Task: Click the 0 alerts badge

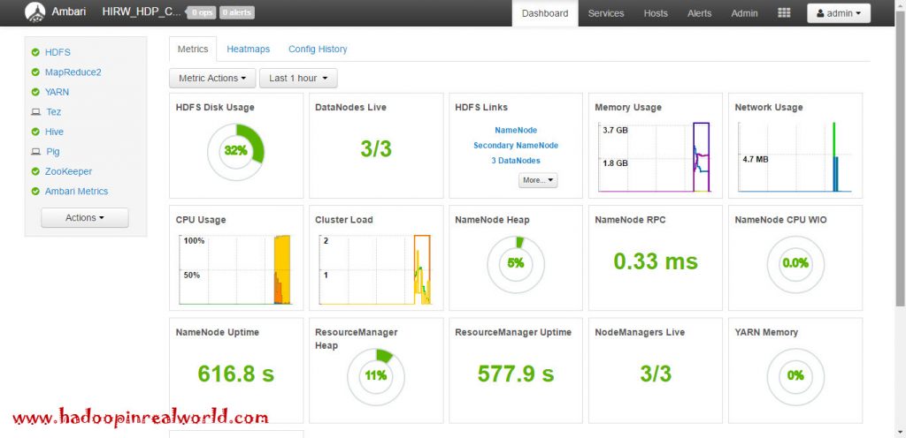Action: 237,12
